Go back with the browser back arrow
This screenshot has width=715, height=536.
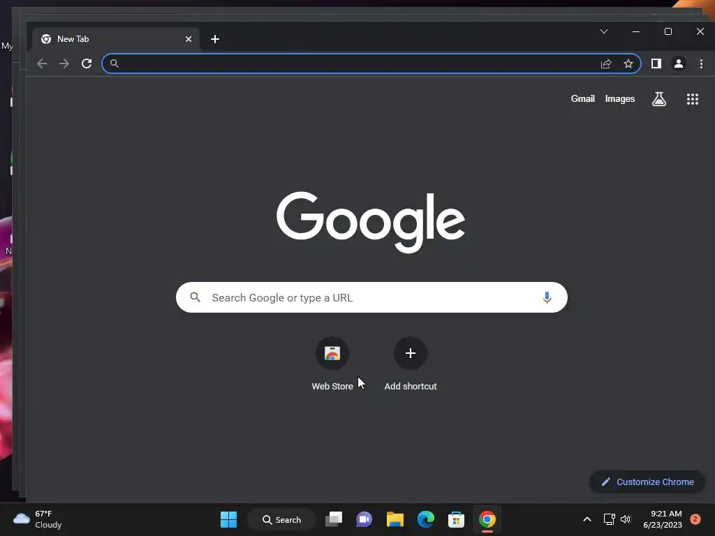coord(42,64)
